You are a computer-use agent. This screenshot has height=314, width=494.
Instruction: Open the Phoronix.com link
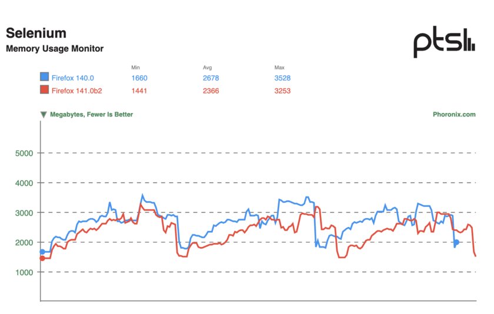pos(454,114)
